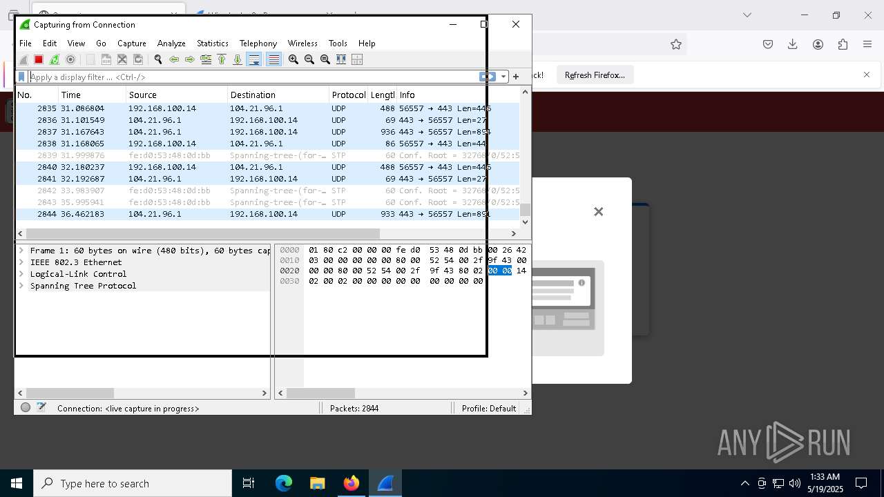Apply the display filter arrow button
This screenshot has width=884, height=497.
pyautogui.click(x=488, y=77)
